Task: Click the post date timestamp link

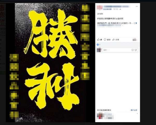Action: point(115,9)
